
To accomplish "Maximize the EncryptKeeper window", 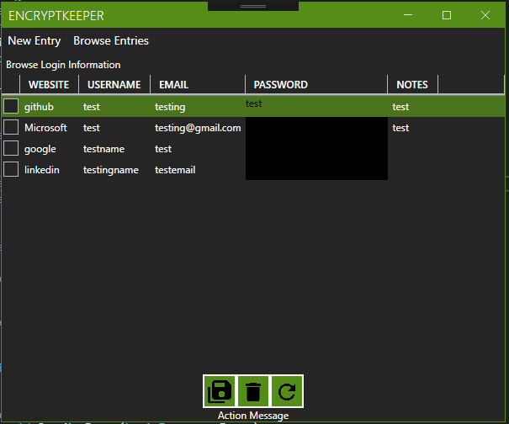I will 447,15.
